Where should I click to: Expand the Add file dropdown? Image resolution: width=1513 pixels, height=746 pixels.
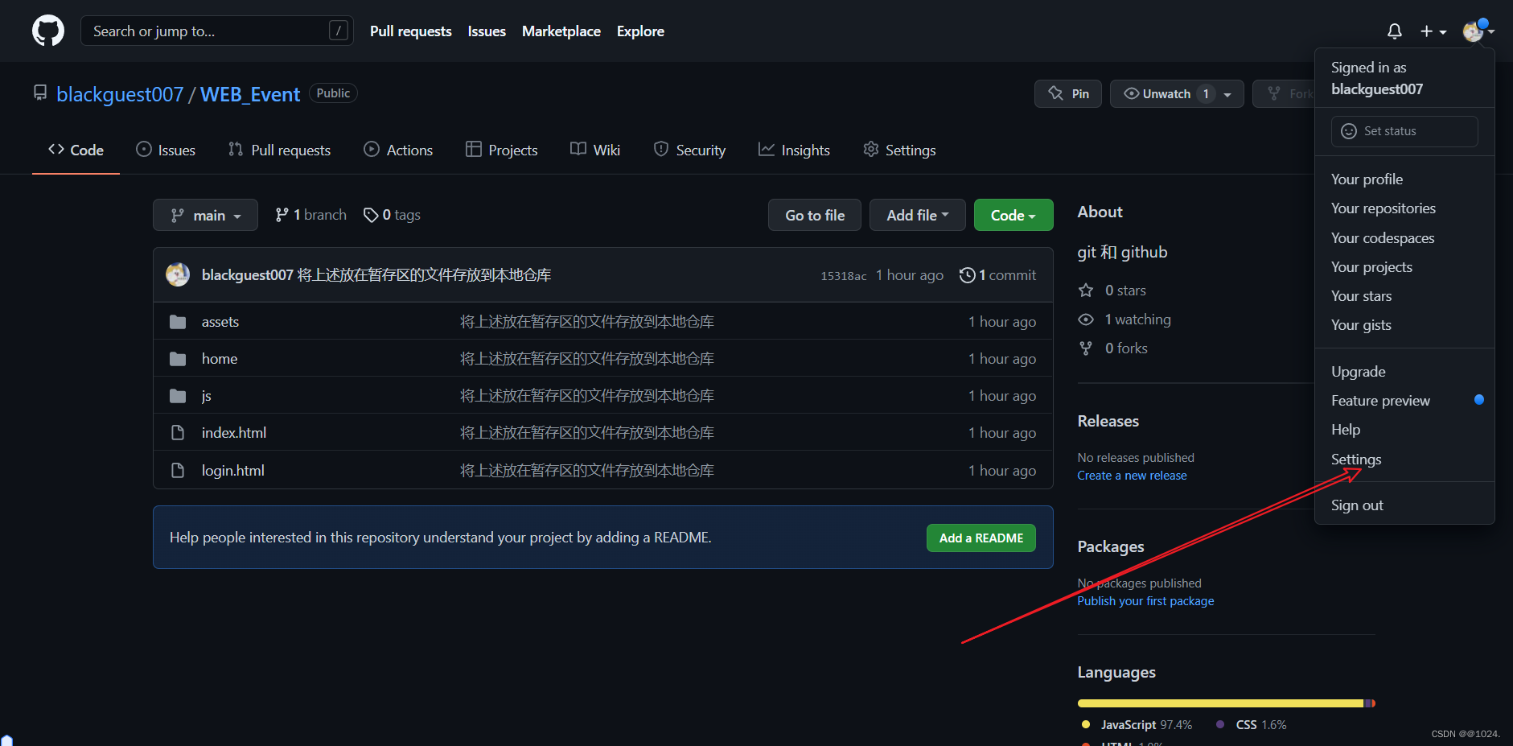(918, 215)
